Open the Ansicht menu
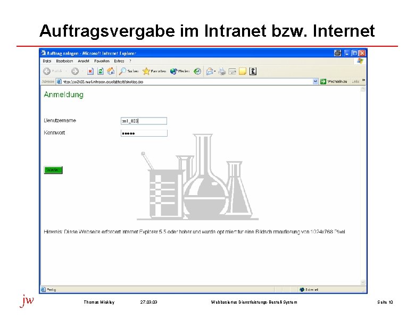Screen dimensions: 415x319 point(84,61)
